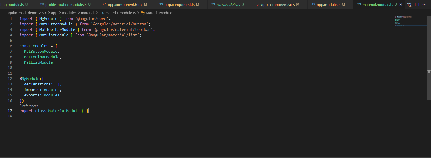Open Changes source control icon
This screenshot has height=158, width=431.
click(409, 5)
